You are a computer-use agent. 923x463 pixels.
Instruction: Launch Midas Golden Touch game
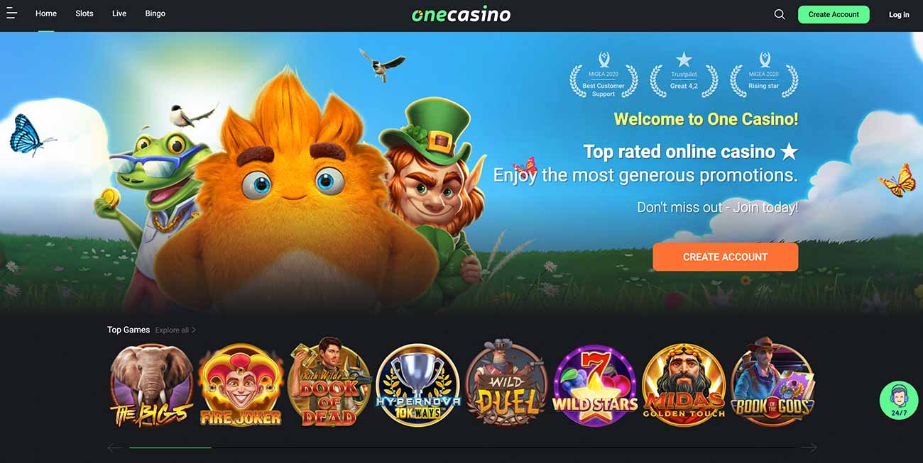click(x=684, y=386)
